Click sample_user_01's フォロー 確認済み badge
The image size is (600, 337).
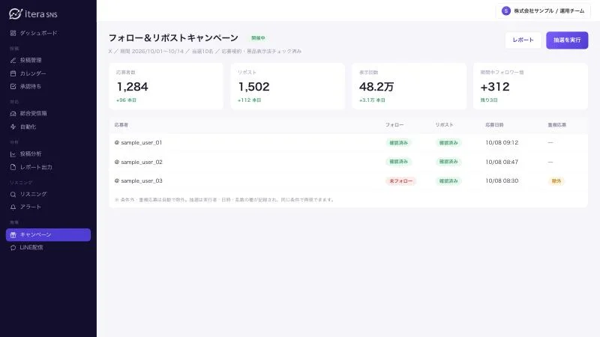point(398,142)
